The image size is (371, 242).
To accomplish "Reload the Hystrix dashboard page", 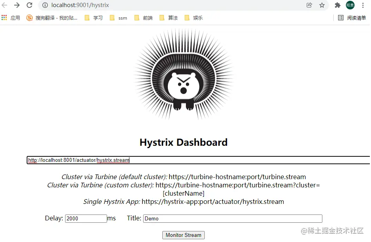I will pyautogui.click(x=29, y=5).
